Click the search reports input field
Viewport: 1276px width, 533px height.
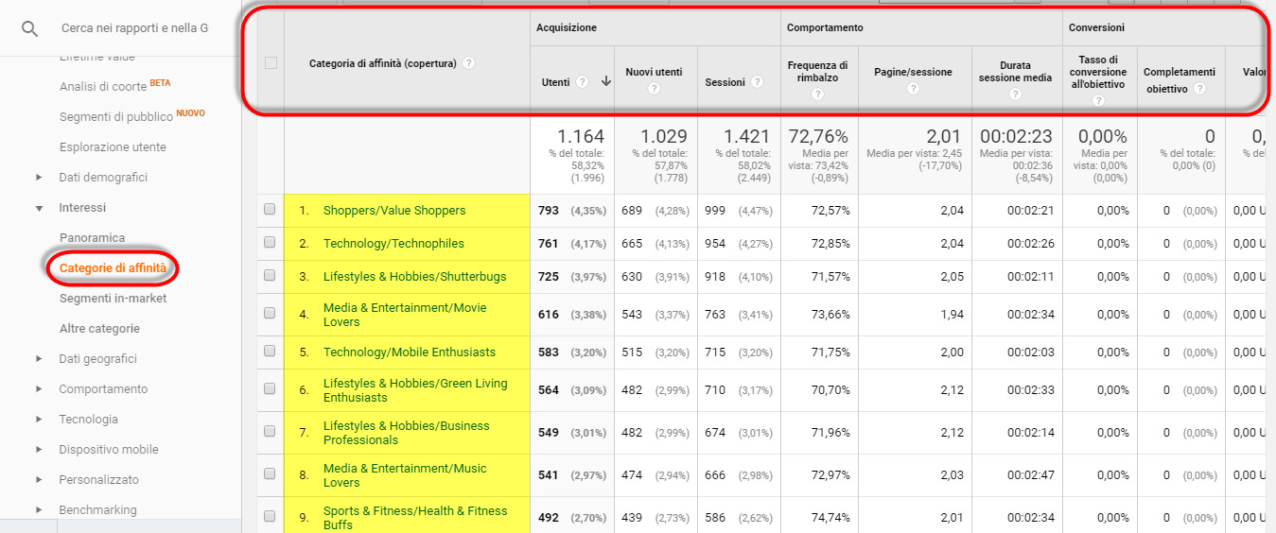point(134,28)
